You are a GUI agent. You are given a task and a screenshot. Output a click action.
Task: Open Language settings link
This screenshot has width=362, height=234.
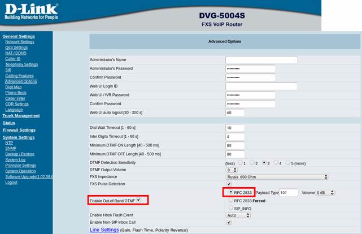14,110
